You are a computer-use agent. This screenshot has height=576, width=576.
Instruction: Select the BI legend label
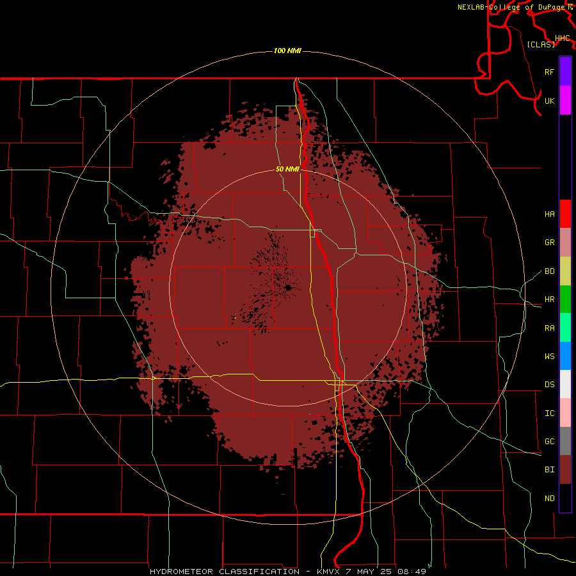tap(549, 470)
